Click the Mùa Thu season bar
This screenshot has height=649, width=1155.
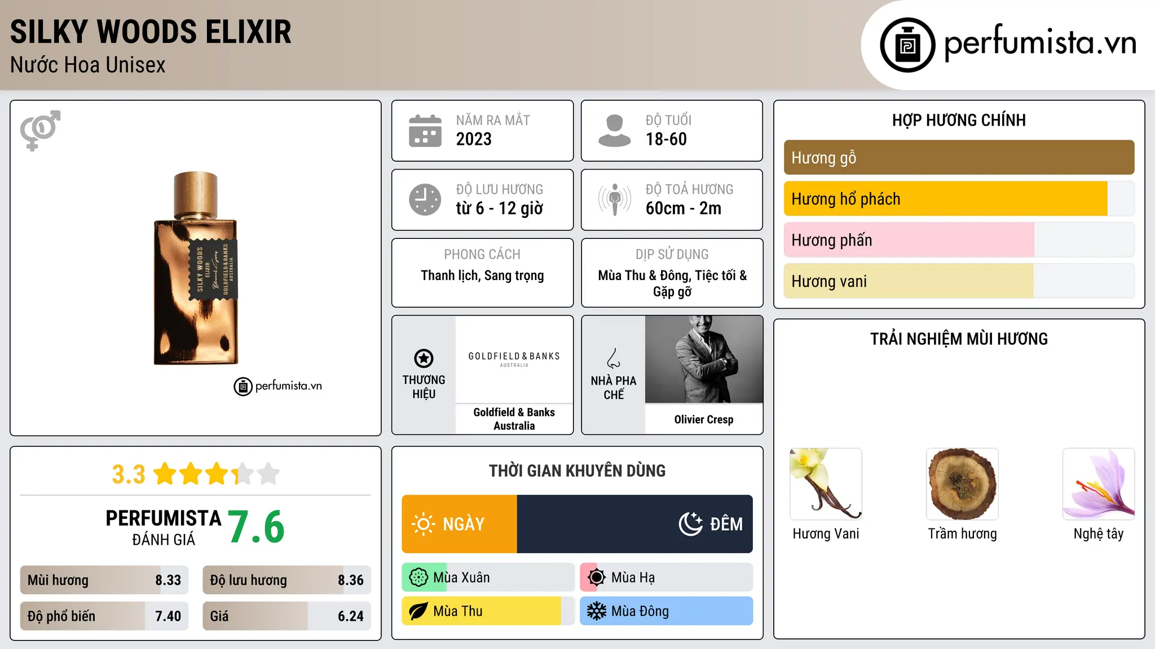click(x=488, y=611)
